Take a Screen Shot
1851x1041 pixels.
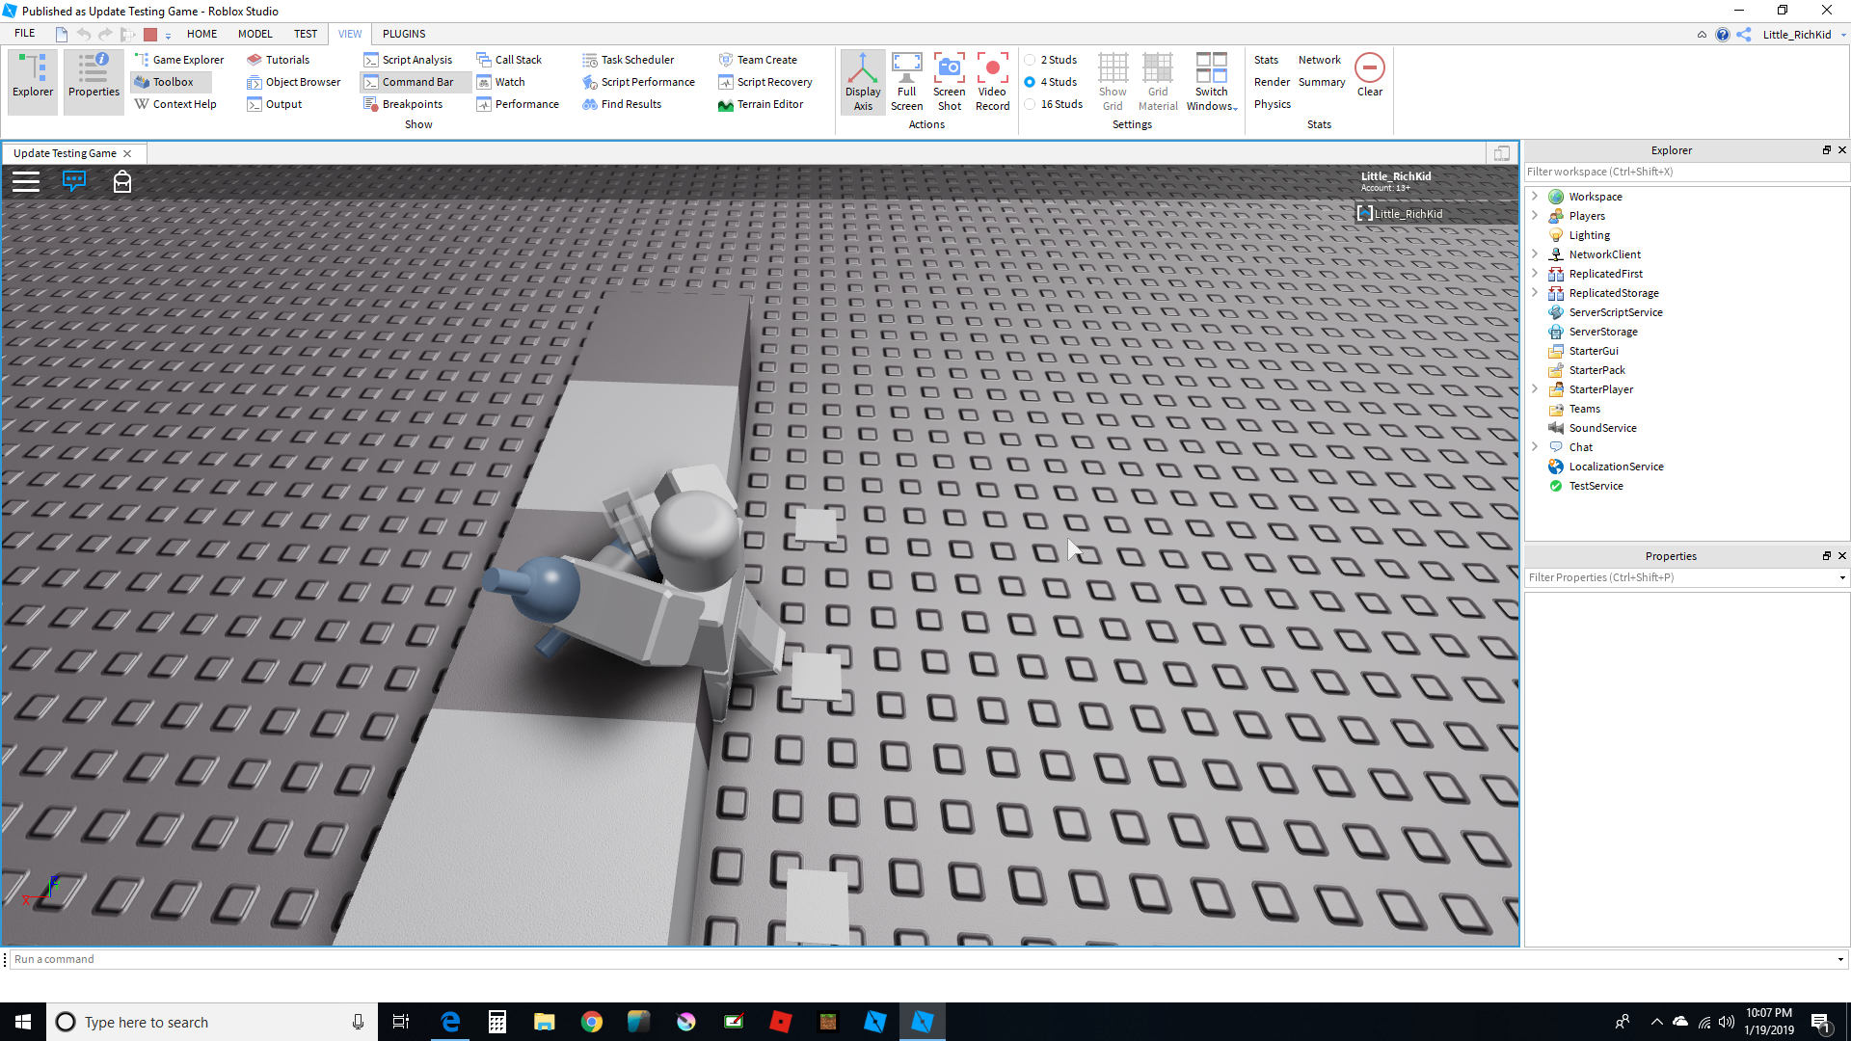pos(949,81)
